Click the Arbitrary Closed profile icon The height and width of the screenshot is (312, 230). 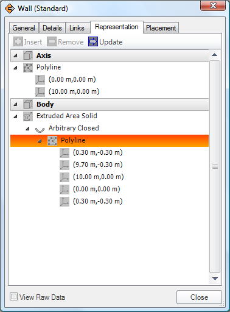point(40,129)
